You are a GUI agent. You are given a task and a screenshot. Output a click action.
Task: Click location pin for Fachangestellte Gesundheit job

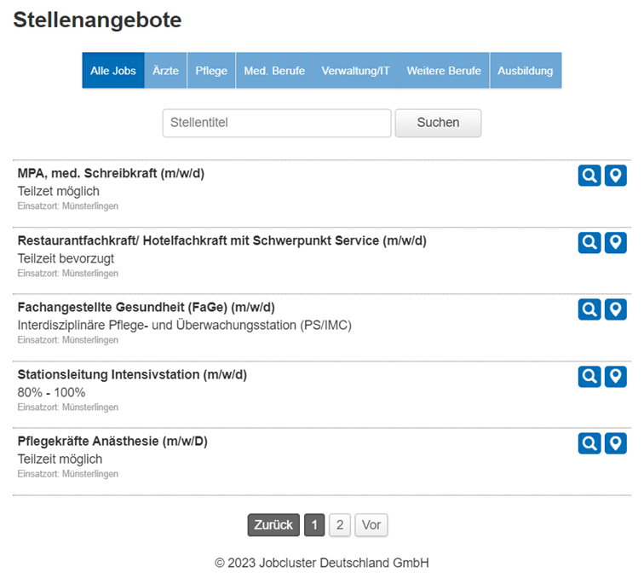616,309
